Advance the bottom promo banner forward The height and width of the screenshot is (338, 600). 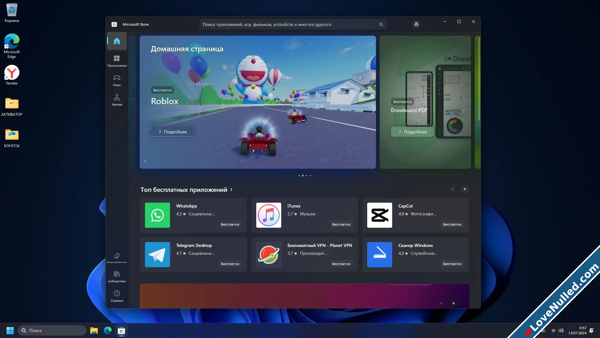click(453, 303)
